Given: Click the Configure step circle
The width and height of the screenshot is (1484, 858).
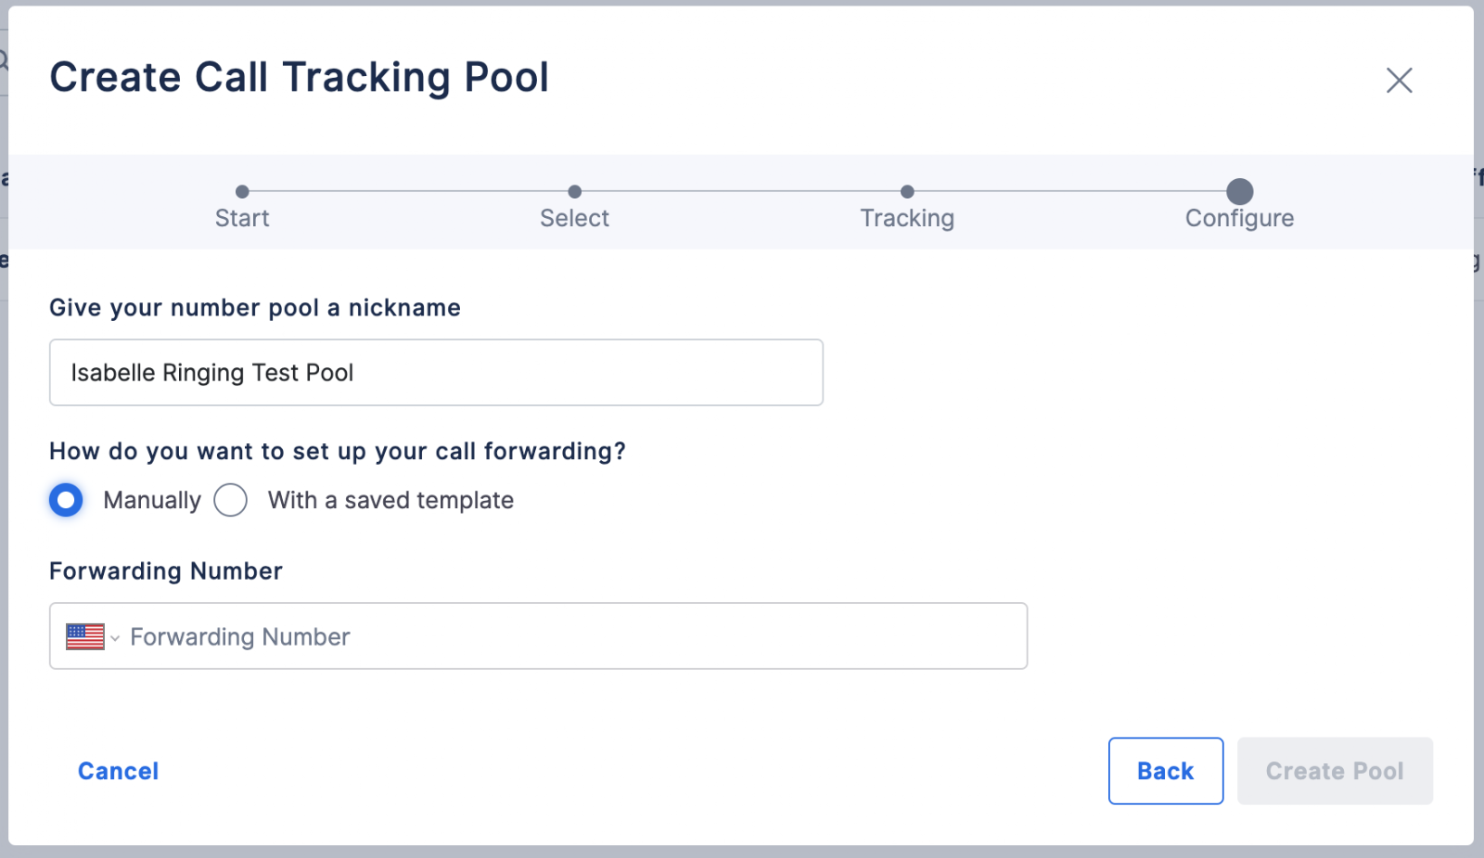Looking at the screenshot, I should pos(1239,191).
